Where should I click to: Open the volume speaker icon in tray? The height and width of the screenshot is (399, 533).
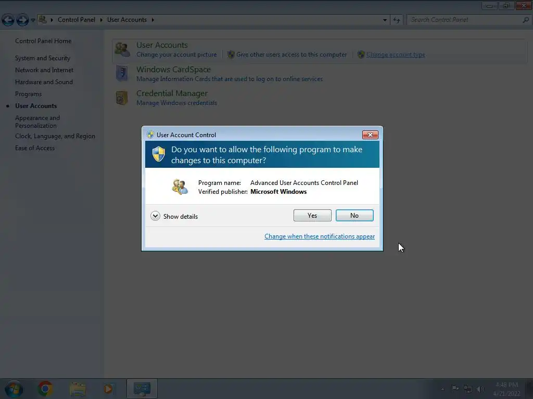[480, 389]
